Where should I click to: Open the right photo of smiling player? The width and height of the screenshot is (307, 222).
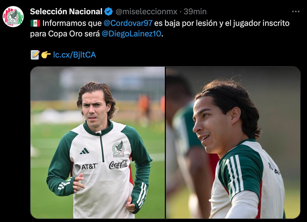pos(233,143)
